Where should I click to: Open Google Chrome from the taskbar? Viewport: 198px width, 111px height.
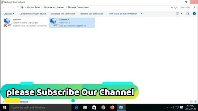pyautogui.click(x=103, y=108)
